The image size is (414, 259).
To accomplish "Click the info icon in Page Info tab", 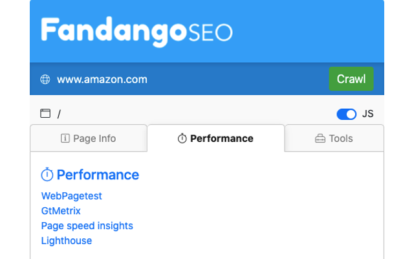I will 65,138.
